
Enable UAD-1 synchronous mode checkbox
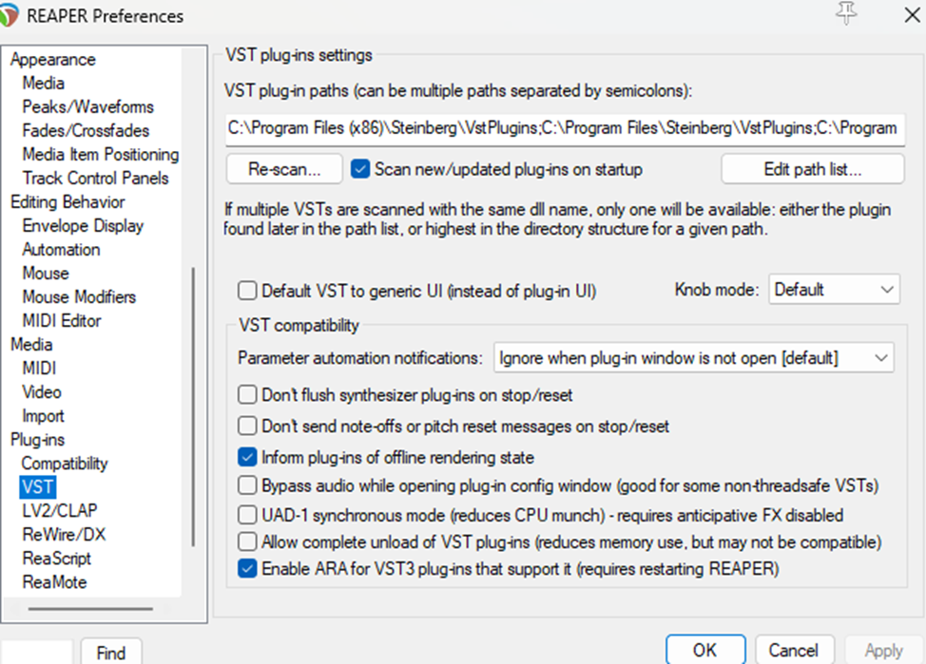tap(247, 515)
